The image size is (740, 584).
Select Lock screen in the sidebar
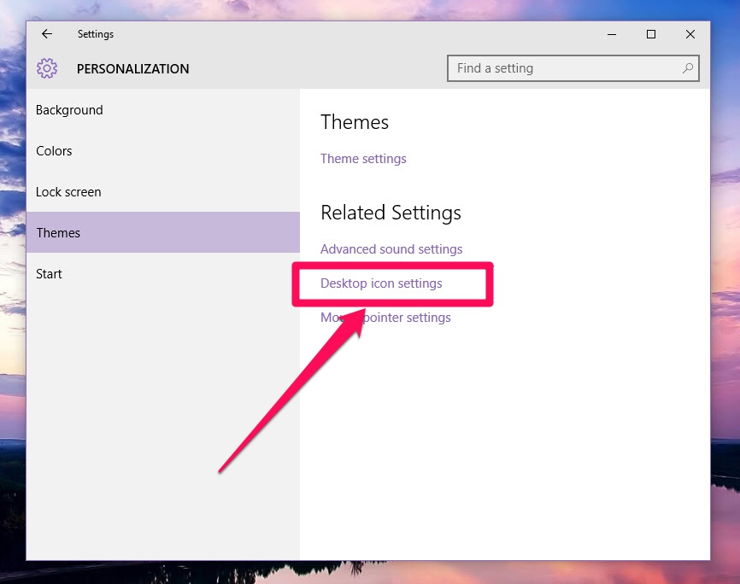(68, 191)
